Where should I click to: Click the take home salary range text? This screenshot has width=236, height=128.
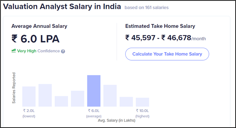[x=166, y=38]
